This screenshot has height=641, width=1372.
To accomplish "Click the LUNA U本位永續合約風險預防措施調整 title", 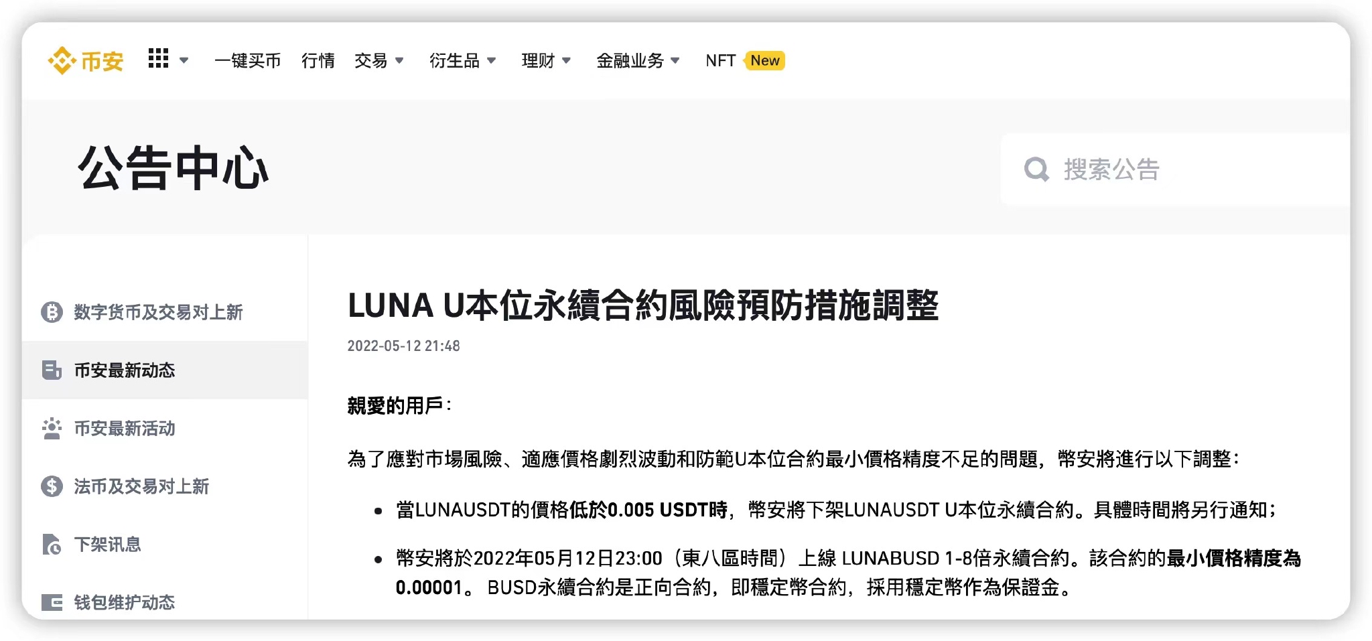I will [x=643, y=305].
